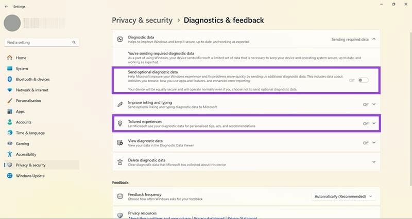Open the Privacy dashboard link
This screenshot has width=412, height=219.
[209, 217]
